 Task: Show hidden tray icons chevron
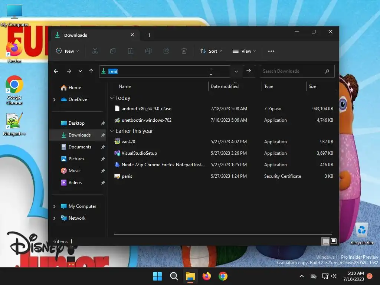click(x=302, y=276)
